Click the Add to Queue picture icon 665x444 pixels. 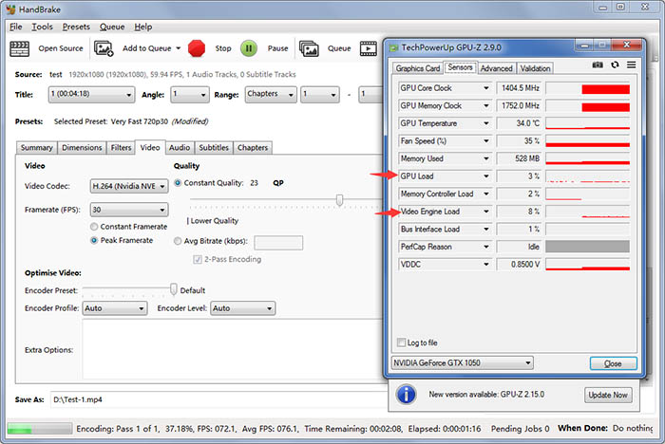(x=104, y=48)
